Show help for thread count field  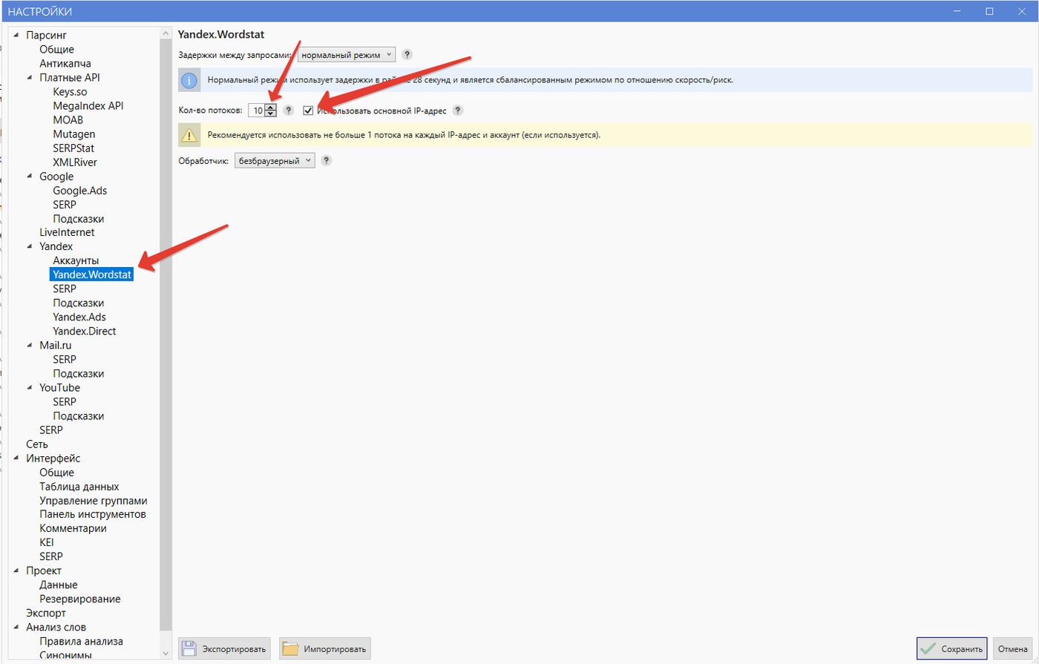coord(289,111)
